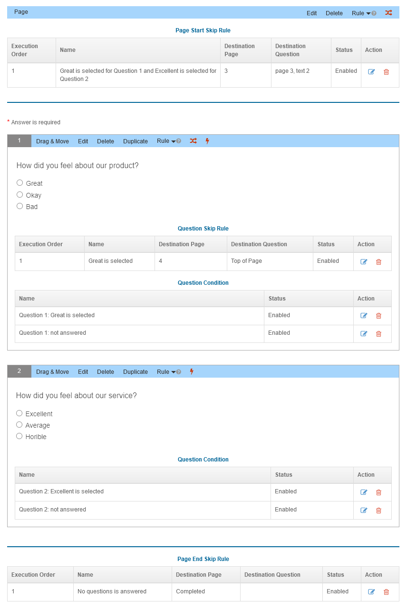
Task: Edit condition 'Question 1: not answered'
Action: 364,333
